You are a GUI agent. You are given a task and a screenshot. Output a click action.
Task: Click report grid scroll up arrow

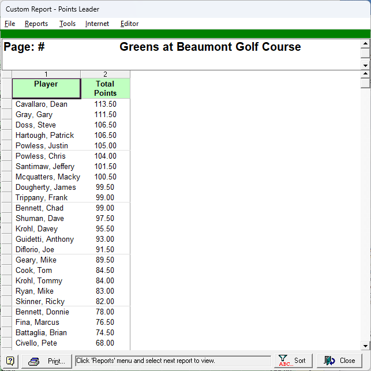click(365, 74)
